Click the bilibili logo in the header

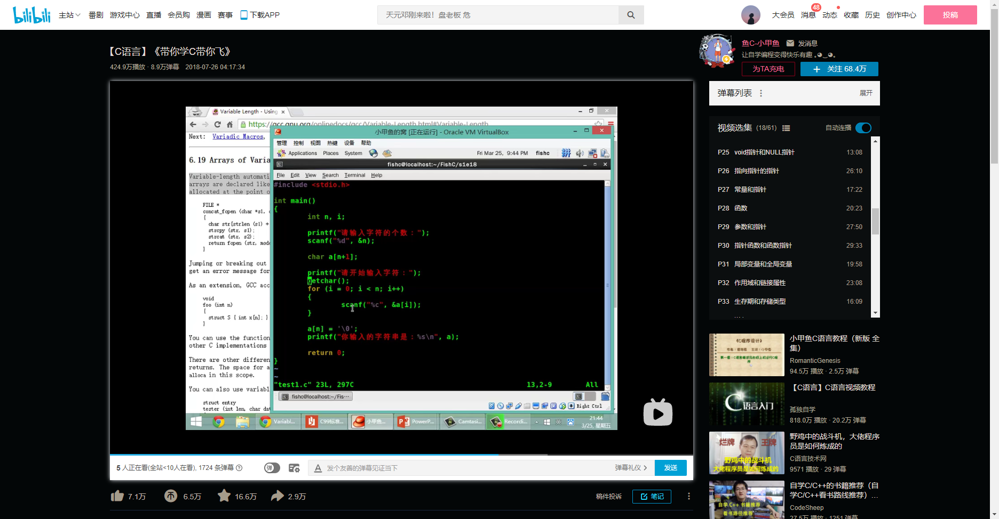click(x=31, y=15)
